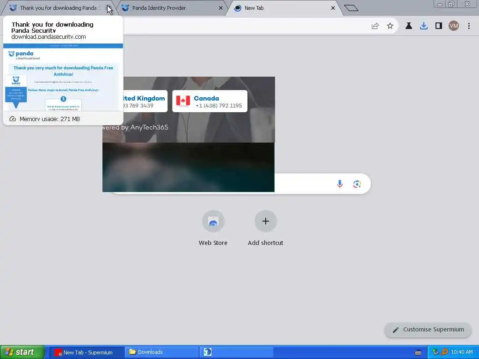Open the three-dot browser menu
Screen dimensions: 479x359
(x=469, y=26)
